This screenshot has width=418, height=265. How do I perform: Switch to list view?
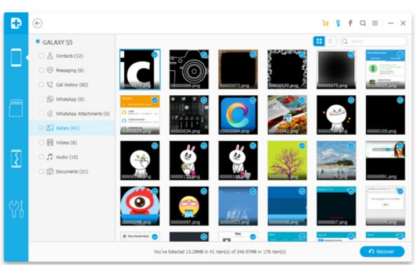tap(330, 41)
